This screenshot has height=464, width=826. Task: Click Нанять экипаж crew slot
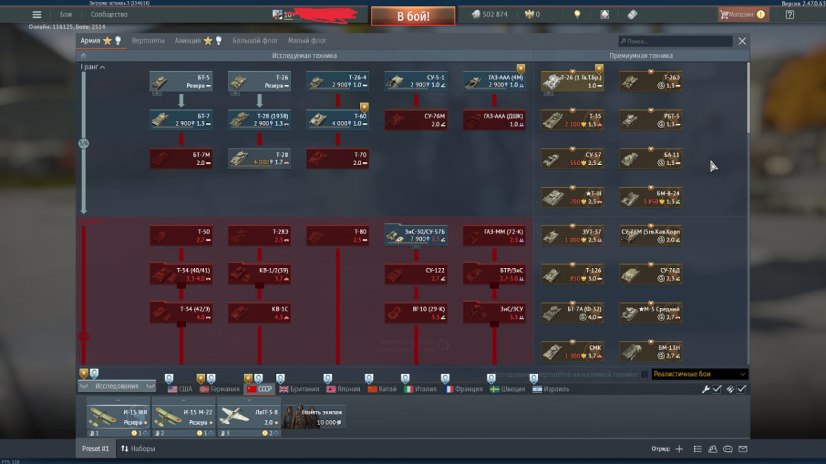coord(313,416)
